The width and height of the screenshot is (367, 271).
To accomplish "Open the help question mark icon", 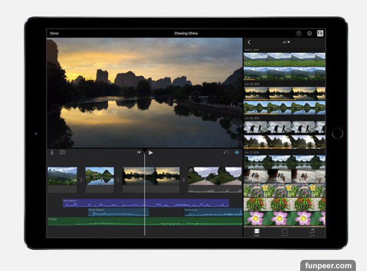I will coord(299,33).
